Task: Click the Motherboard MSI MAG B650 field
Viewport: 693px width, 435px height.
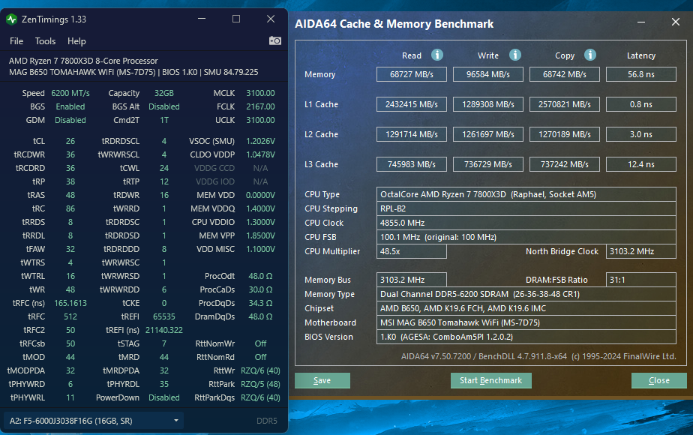Action: pos(526,322)
